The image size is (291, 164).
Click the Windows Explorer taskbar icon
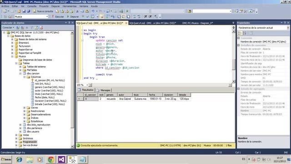point(30,159)
